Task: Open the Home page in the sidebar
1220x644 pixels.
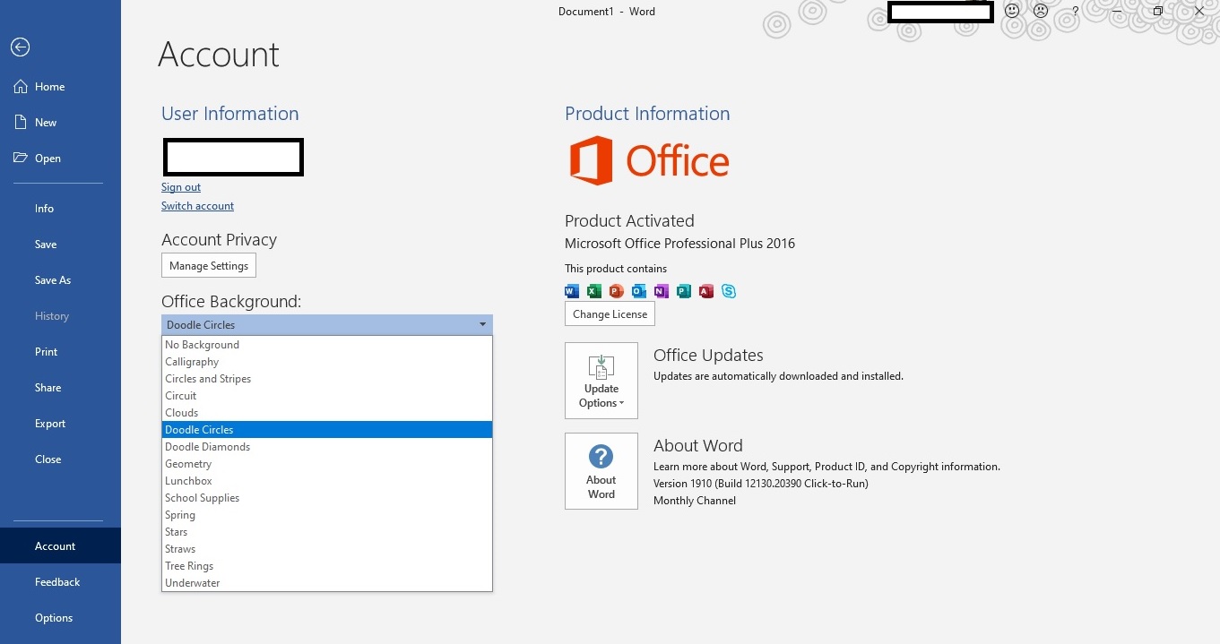Action: [x=60, y=87]
